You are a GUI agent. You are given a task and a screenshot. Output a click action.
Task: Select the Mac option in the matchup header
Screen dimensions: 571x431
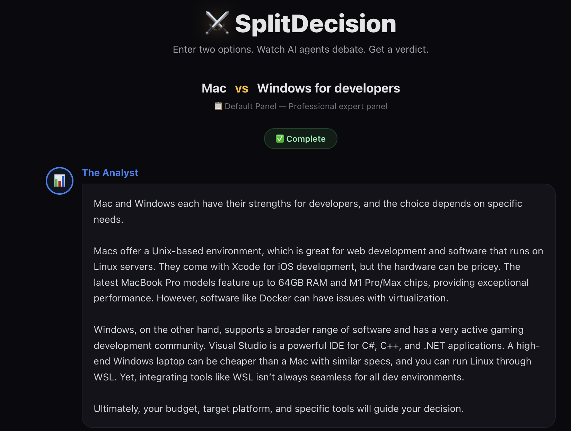214,88
